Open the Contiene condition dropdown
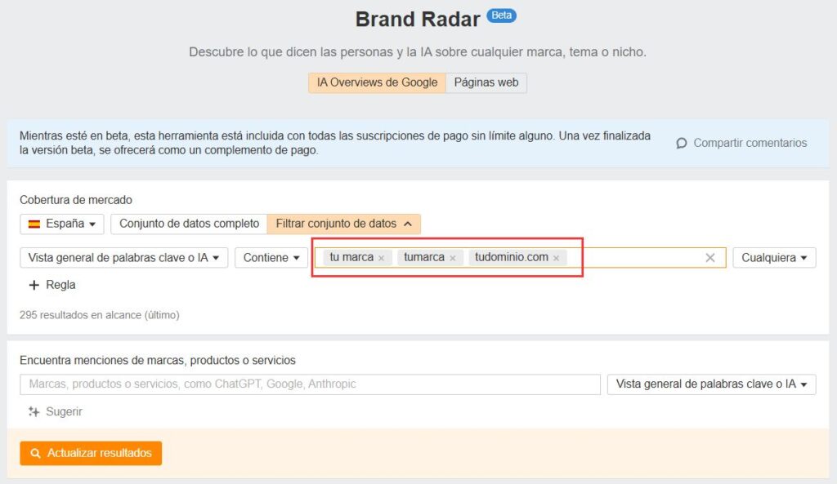 (271, 258)
